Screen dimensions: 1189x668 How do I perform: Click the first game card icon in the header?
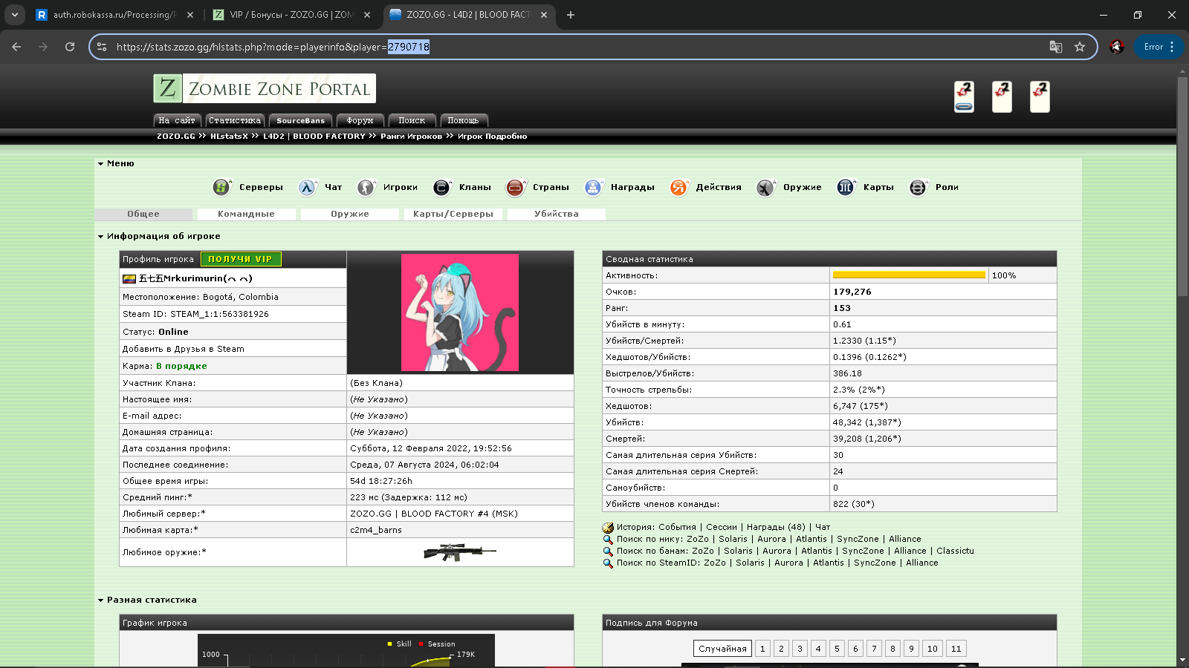click(x=964, y=96)
